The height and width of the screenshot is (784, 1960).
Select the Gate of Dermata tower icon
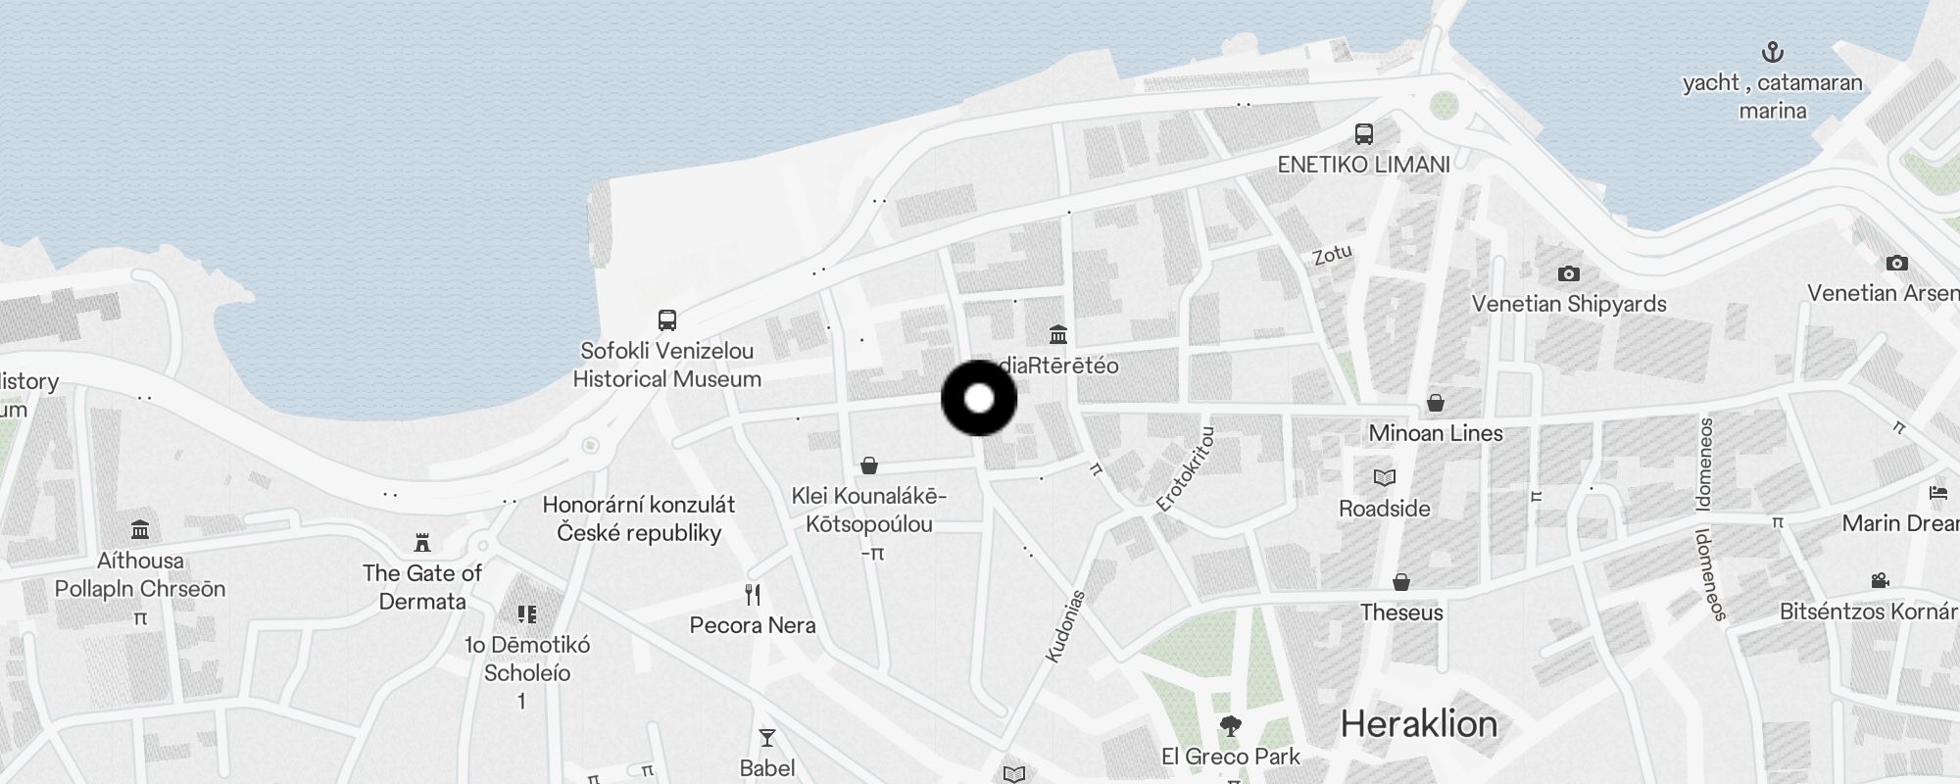point(422,543)
